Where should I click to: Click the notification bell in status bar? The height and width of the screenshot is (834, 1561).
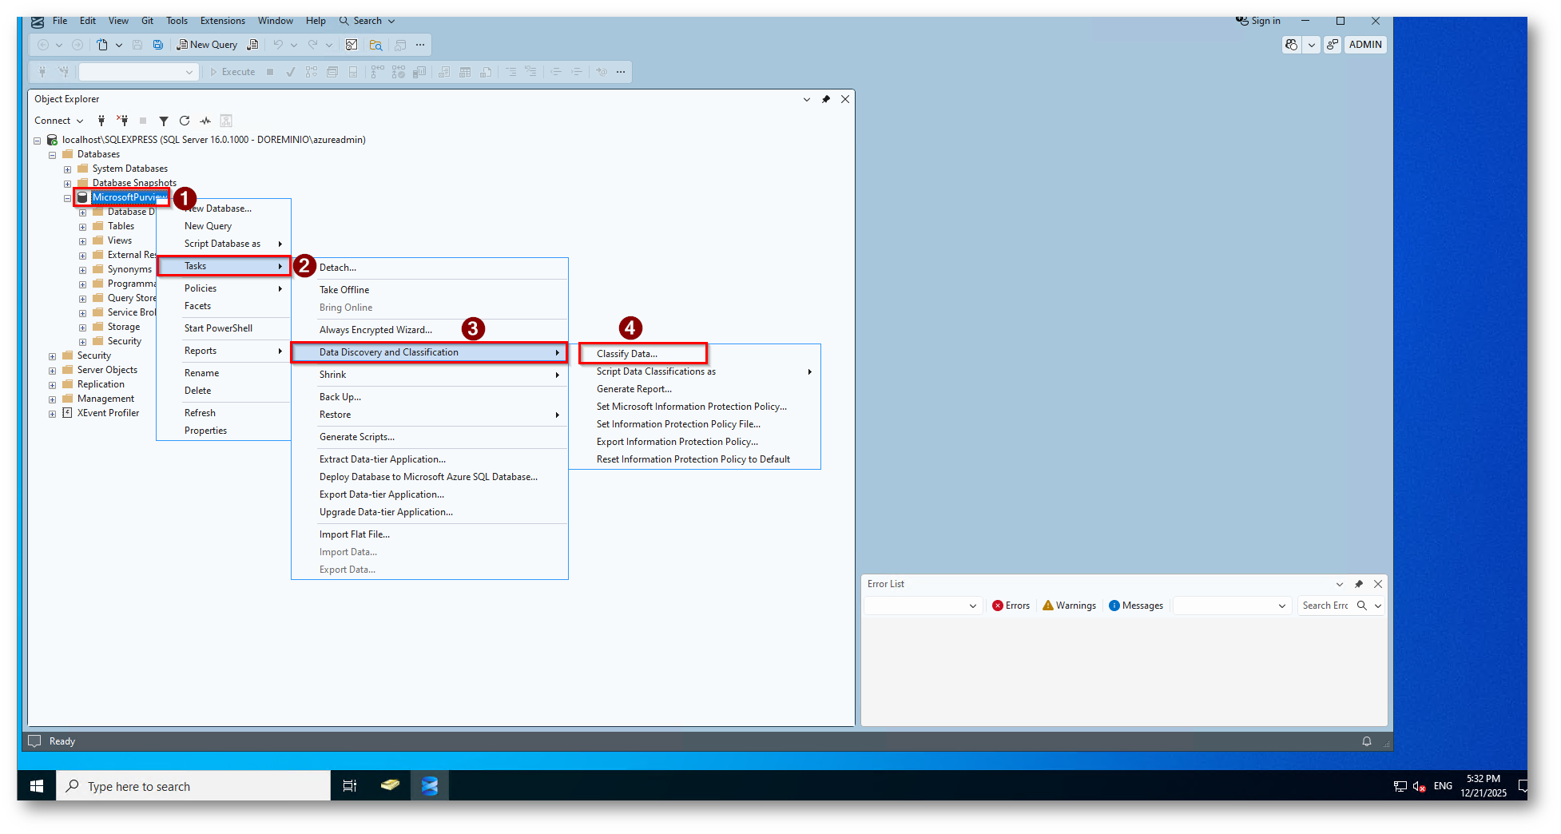pos(1367,742)
